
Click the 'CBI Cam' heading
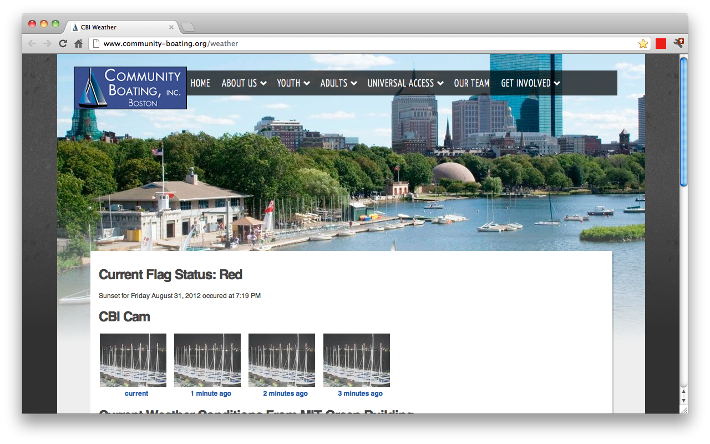point(124,317)
